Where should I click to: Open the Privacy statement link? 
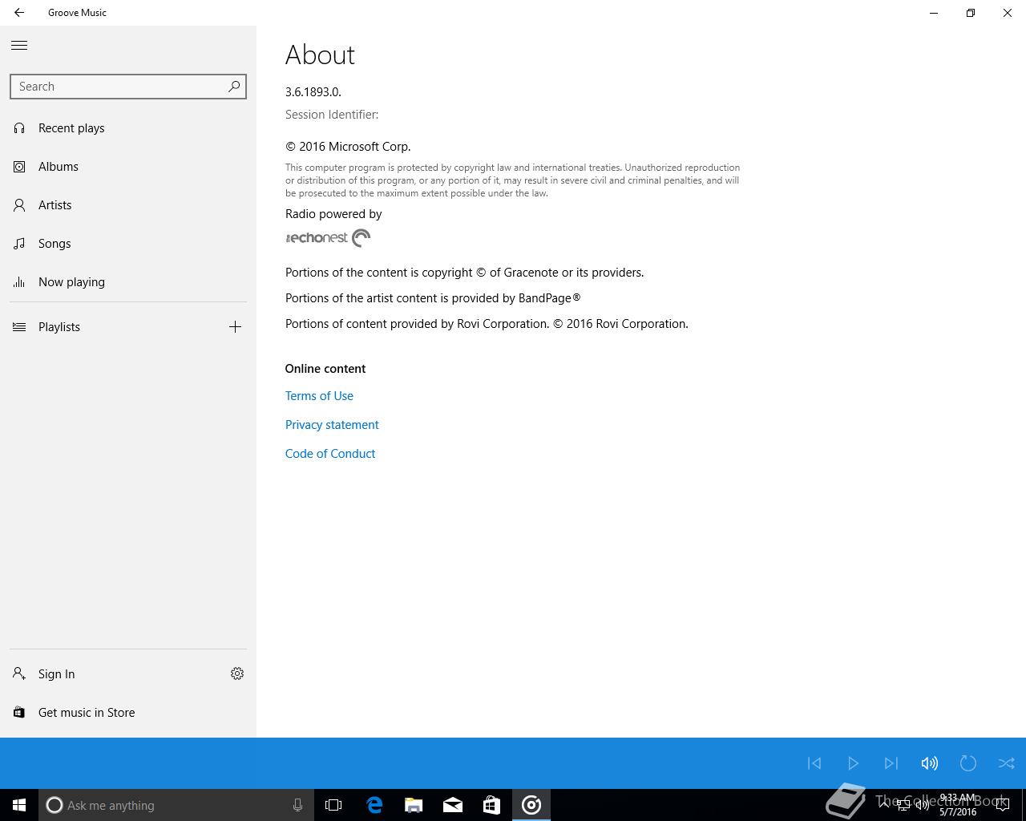click(x=332, y=425)
